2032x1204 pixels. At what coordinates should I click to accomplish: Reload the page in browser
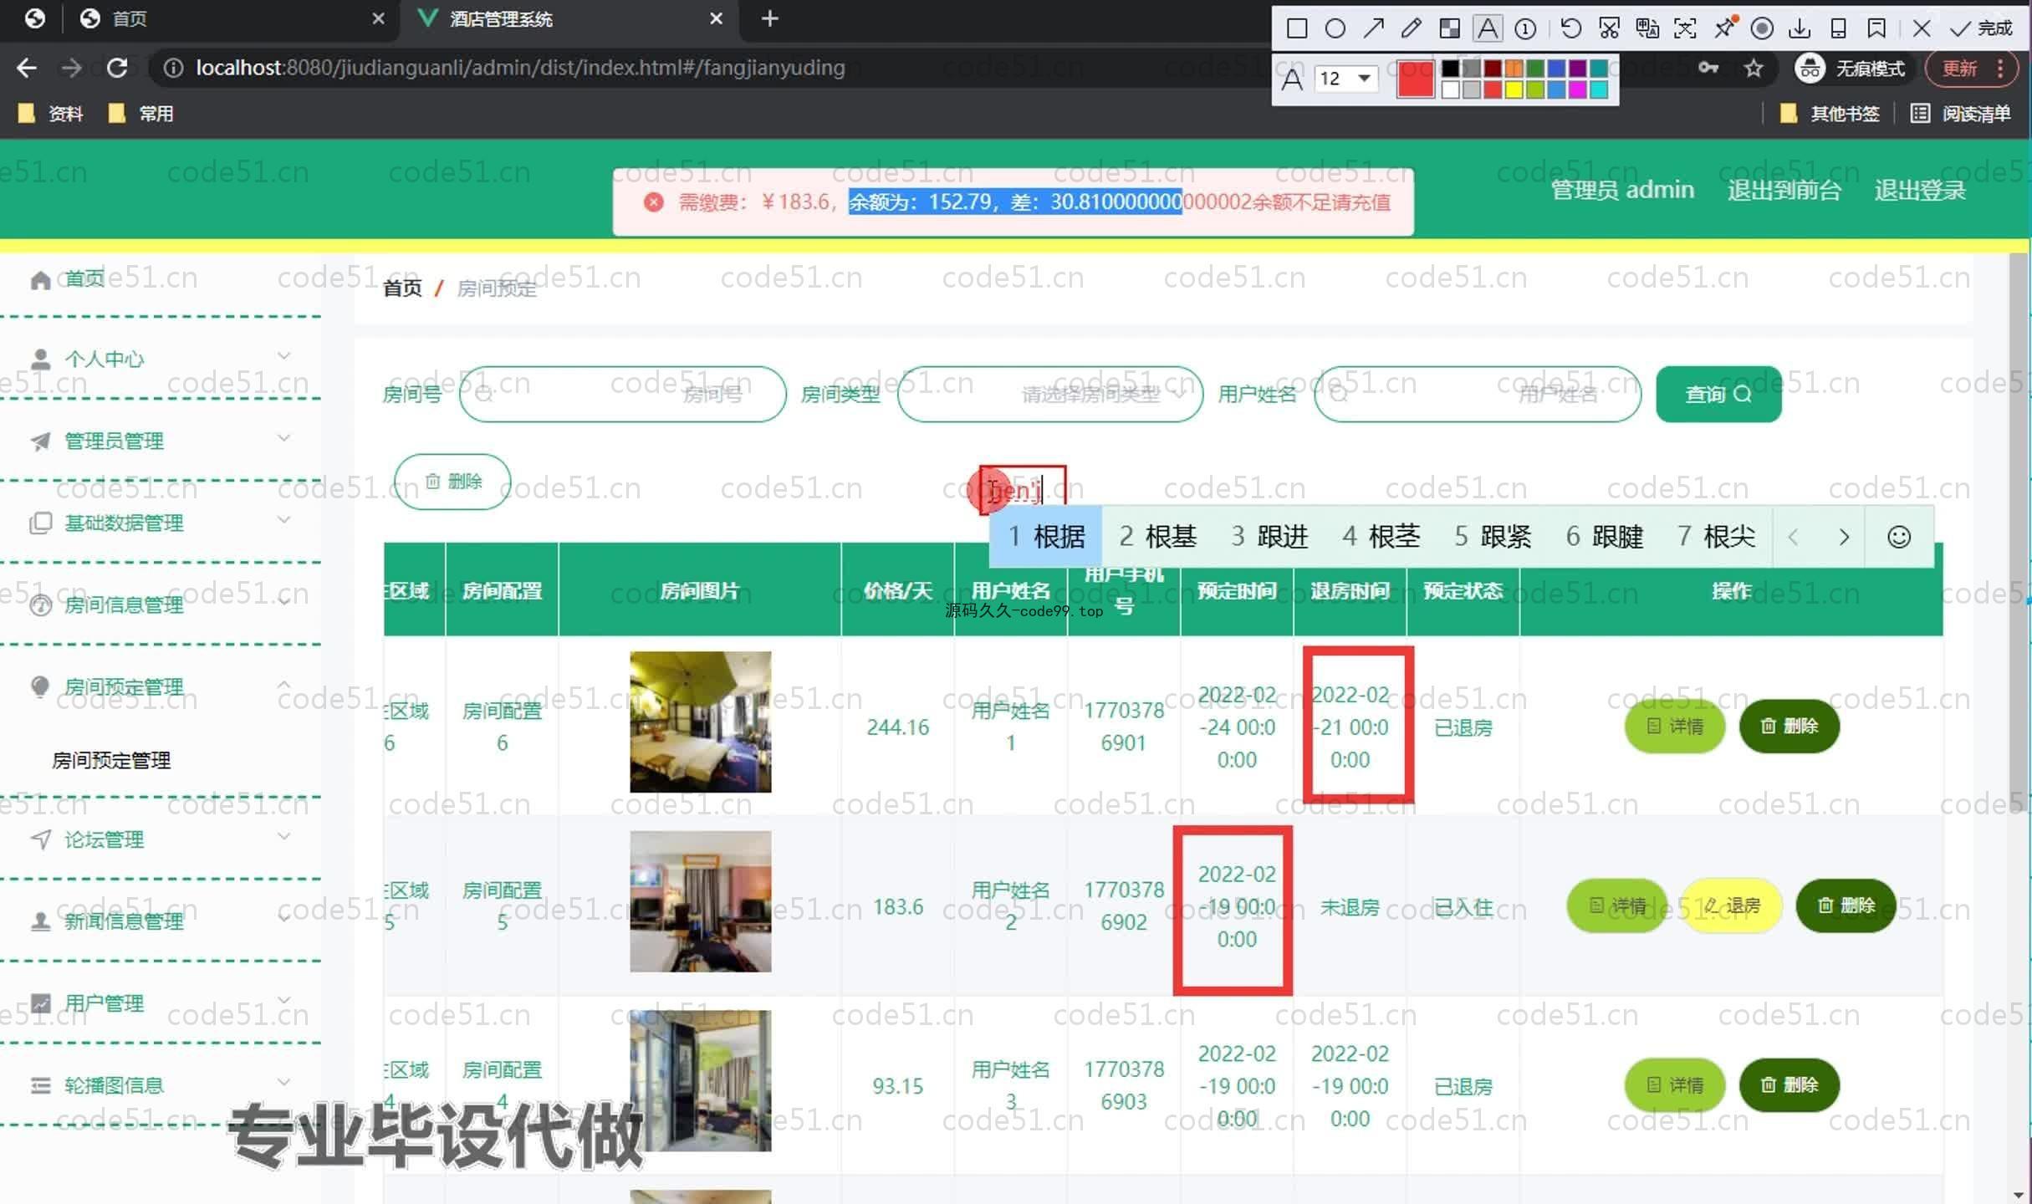117,68
